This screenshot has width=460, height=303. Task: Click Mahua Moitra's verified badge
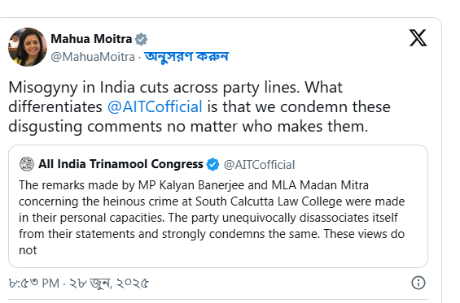point(141,39)
